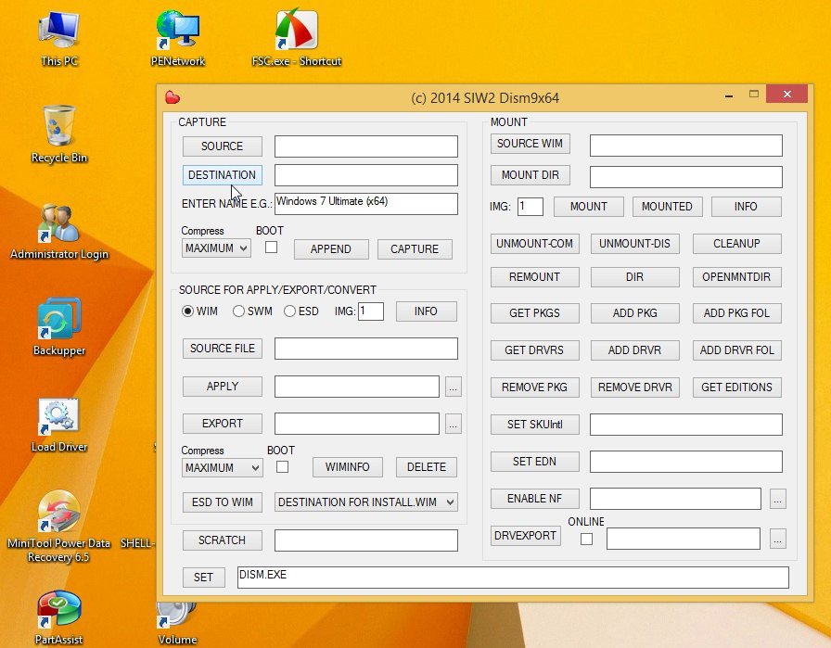Viewport: 831px width, 648px height.
Task: Toggle the BOOT checkbox beside WIMINFO
Action: tap(283, 467)
